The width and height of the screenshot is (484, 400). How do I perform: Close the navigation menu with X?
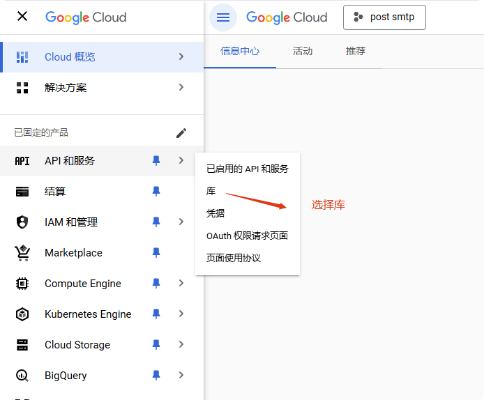(22, 16)
